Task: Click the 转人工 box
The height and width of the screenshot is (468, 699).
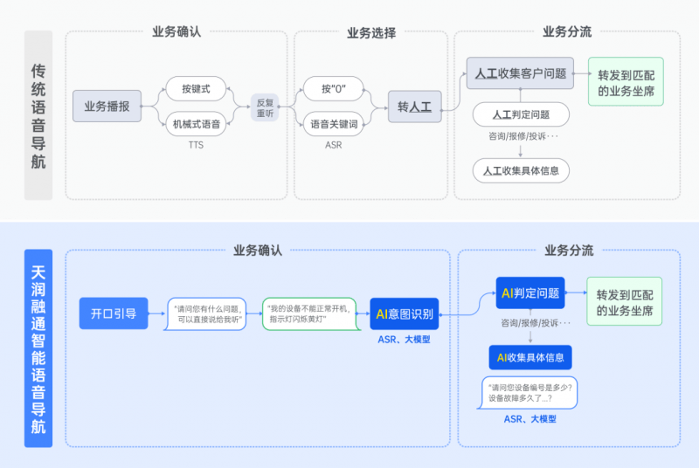Action: coord(414,107)
